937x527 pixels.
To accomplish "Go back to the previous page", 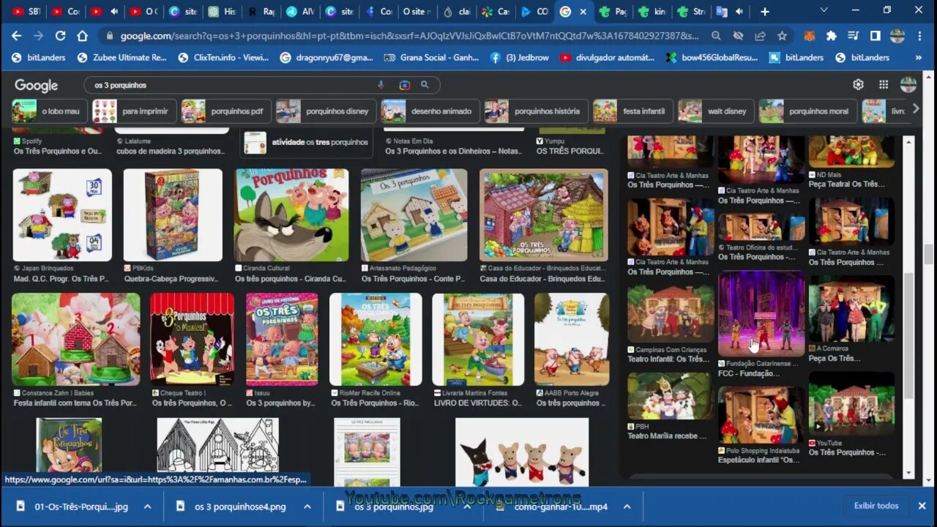I will pos(16,35).
